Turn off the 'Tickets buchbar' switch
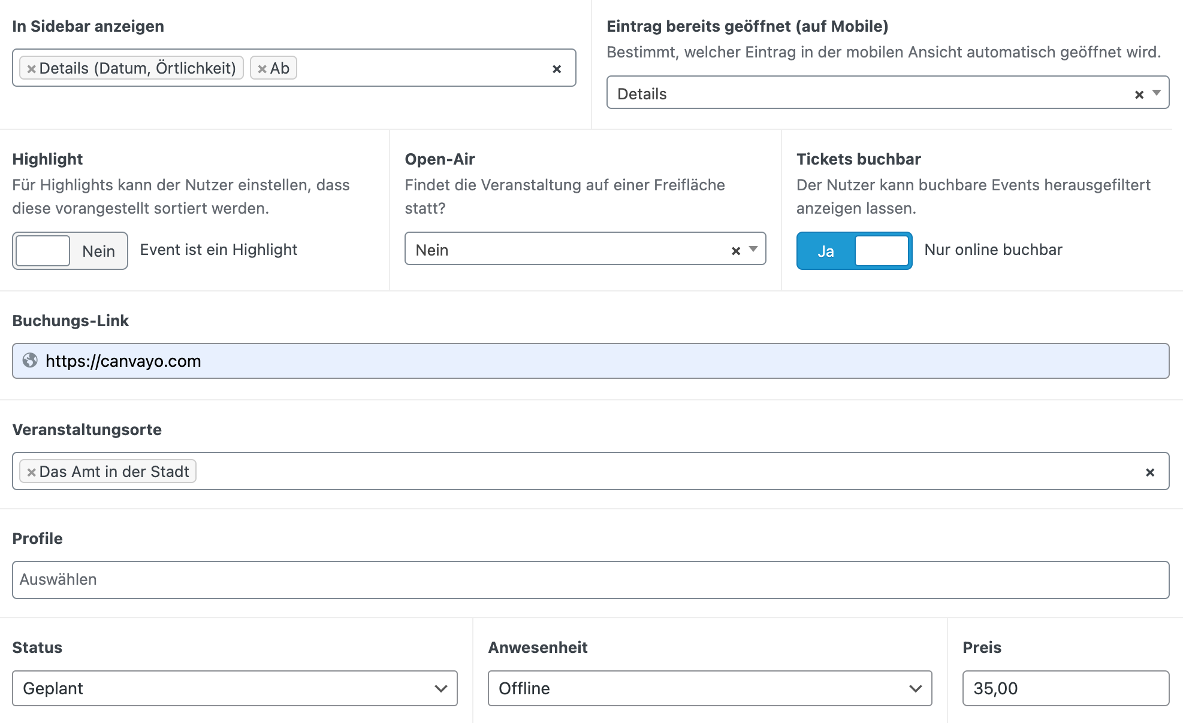Viewport: 1183px width, 723px height. pos(853,251)
